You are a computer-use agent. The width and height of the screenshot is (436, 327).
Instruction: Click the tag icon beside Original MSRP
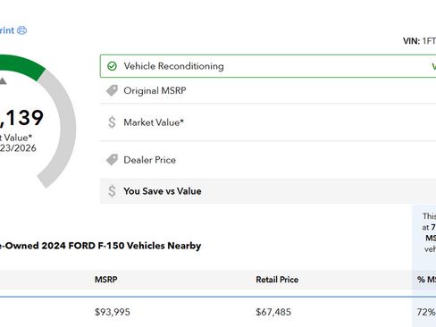112,90
